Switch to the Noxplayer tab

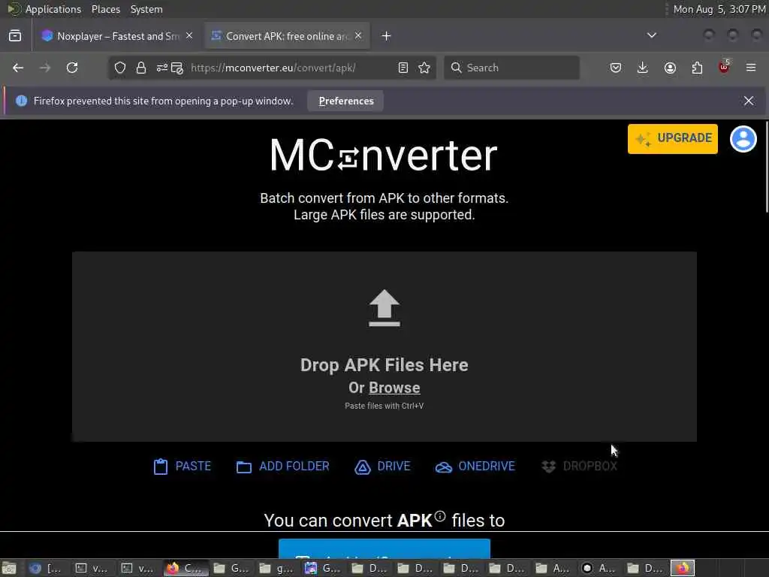[118, 36]
